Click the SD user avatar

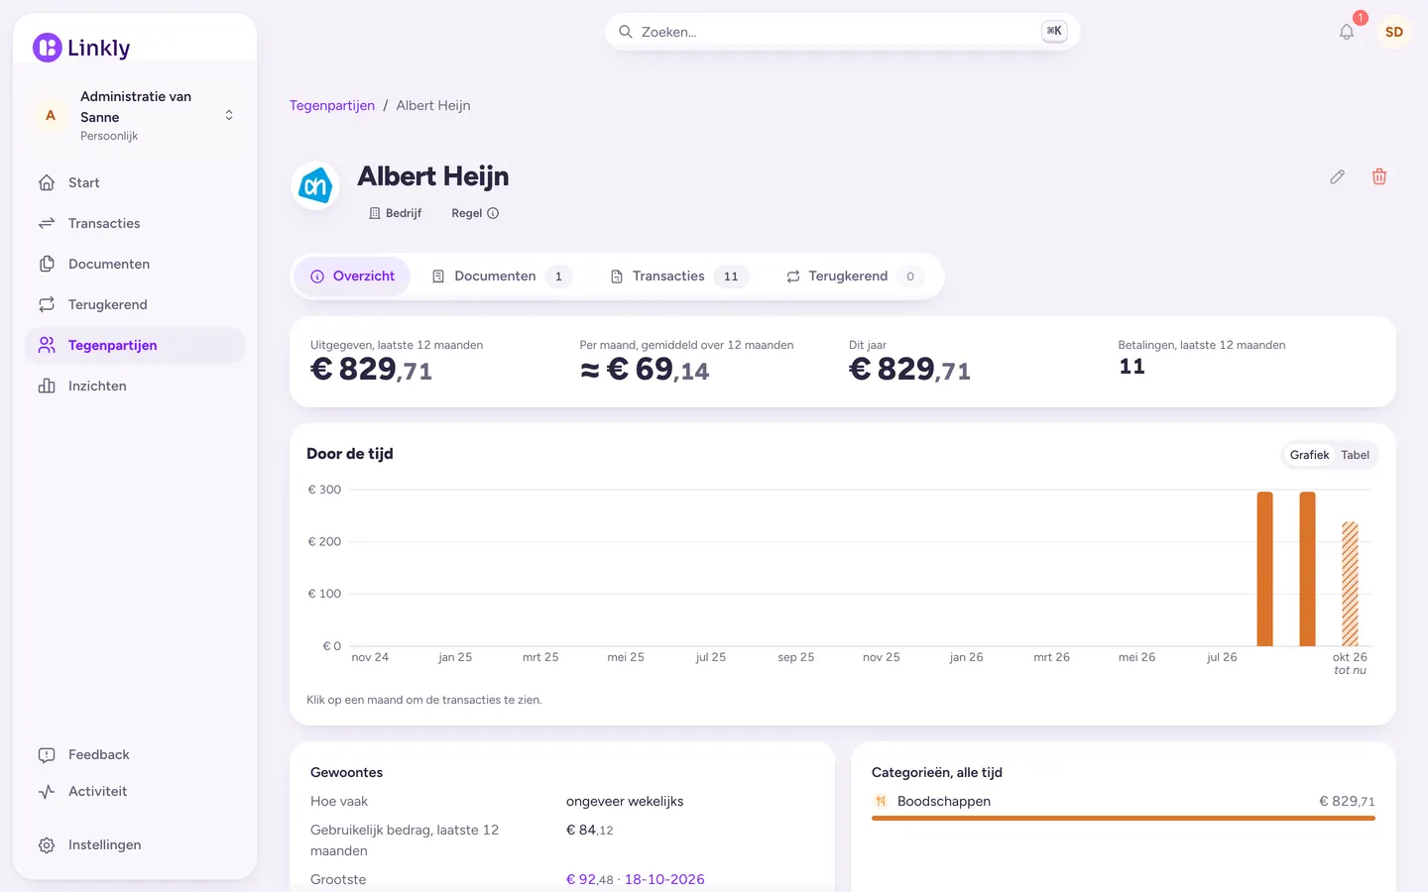coord(1394,32)
